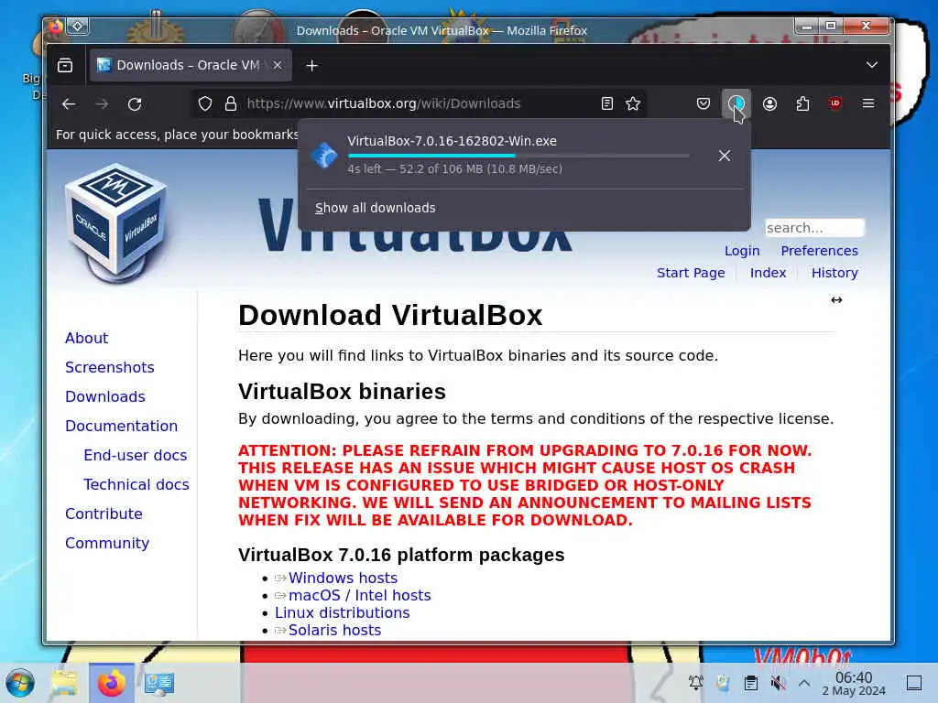Click the VirtualBox cube logo
Image resolution: width=938 pixels, height=703 pixels.
coord(115,222)
